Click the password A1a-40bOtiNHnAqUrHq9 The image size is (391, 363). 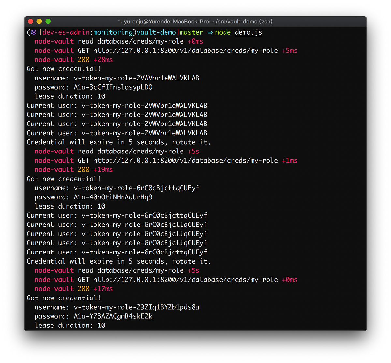(113, 197)
